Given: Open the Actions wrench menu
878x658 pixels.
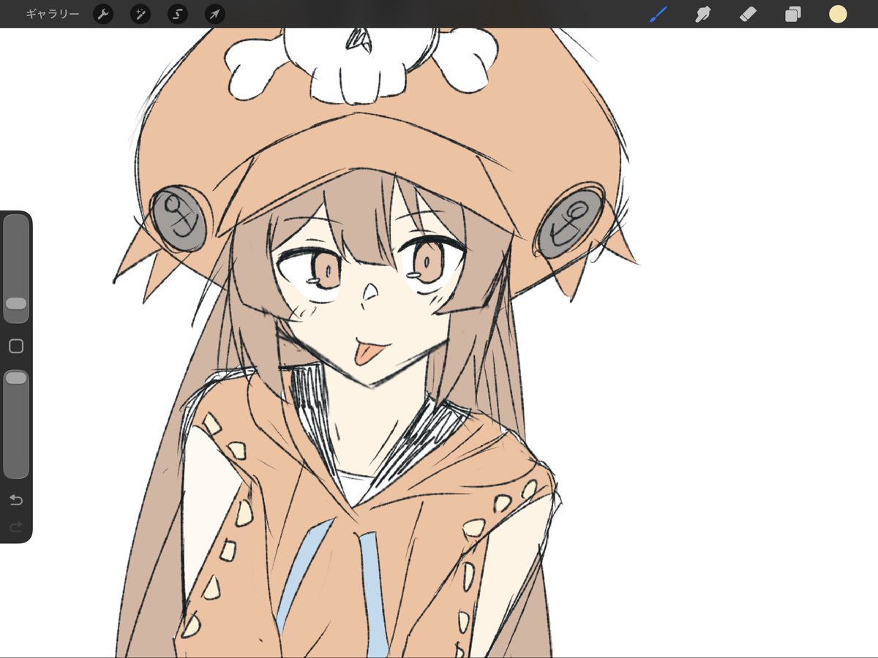Looking at the screenshot, I should pos(103,14).
